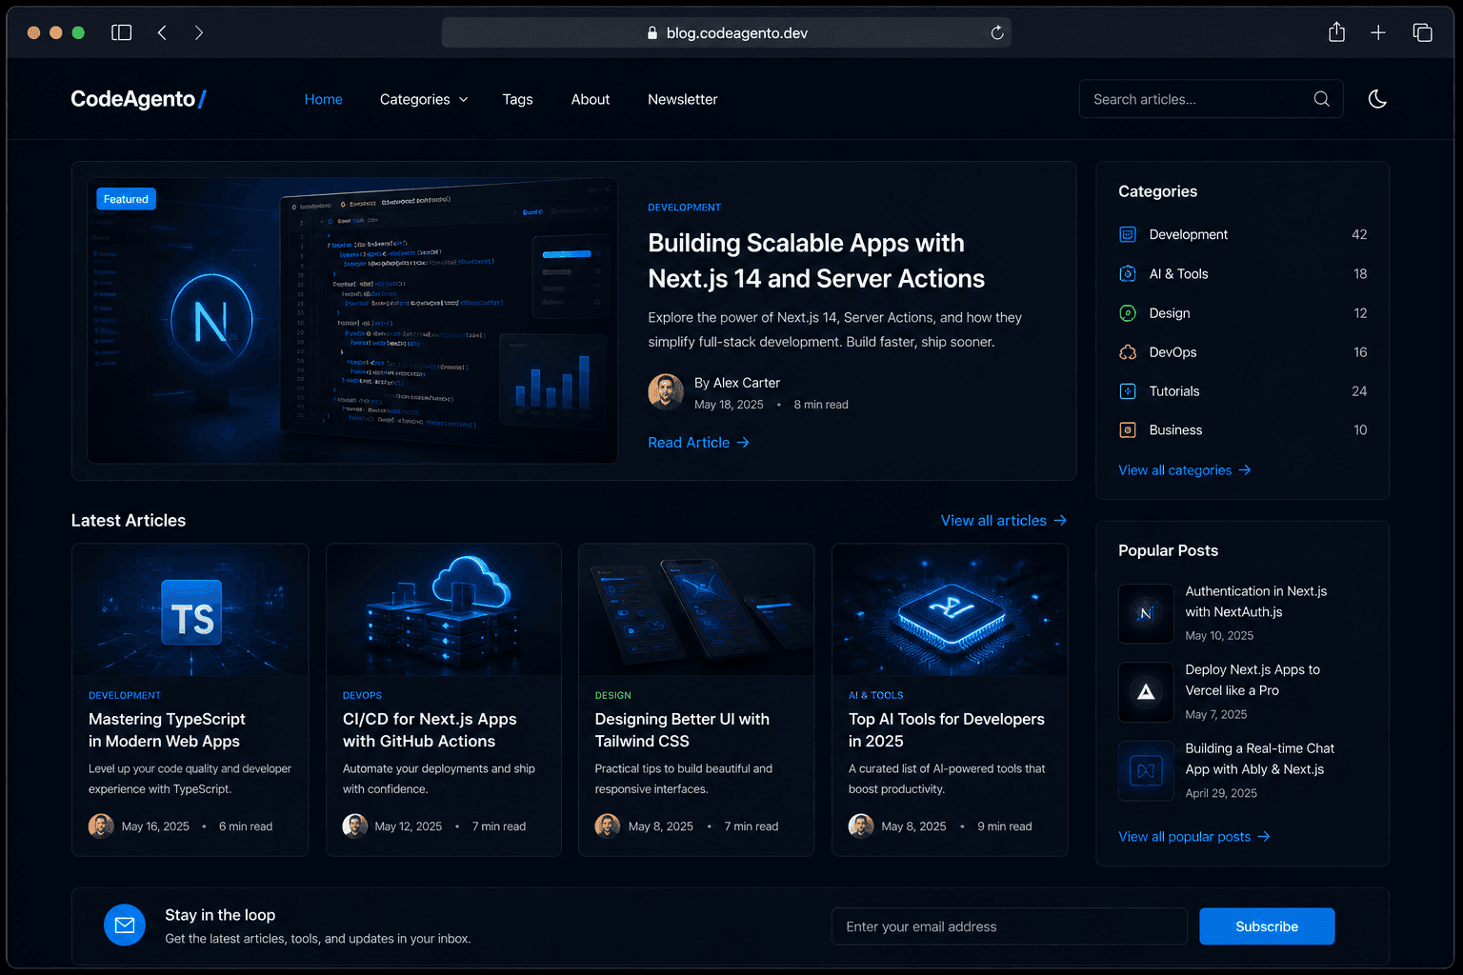Open CI/CD for Next.js Apps title

click(430, 730)
